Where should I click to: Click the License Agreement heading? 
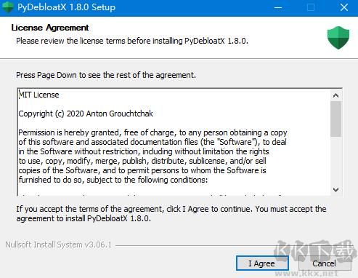pyautogui.click(x=50, y=28)
